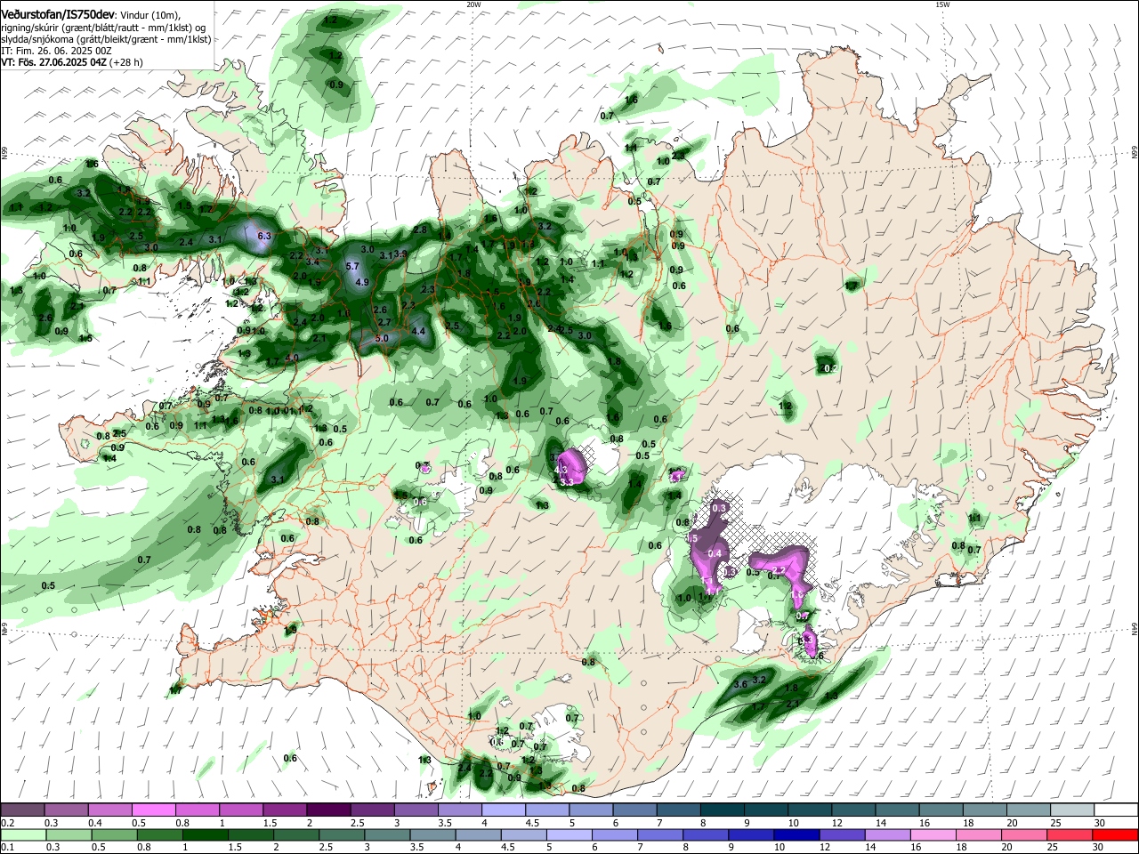Click the 'slydda/snjókoma' legend description line

[x=106, y=39]
